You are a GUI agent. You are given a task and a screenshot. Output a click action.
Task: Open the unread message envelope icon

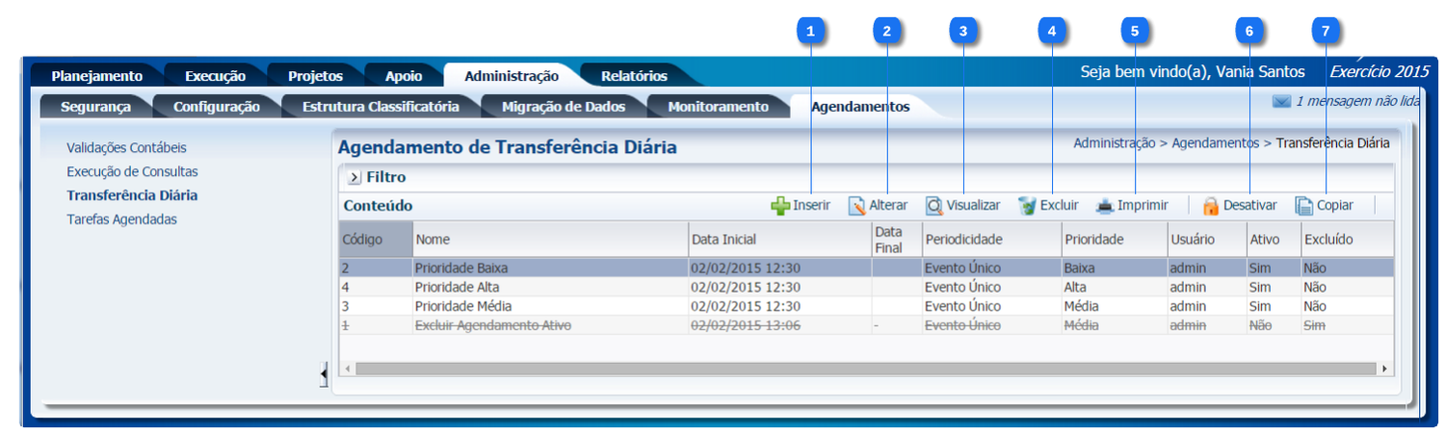1281,101
